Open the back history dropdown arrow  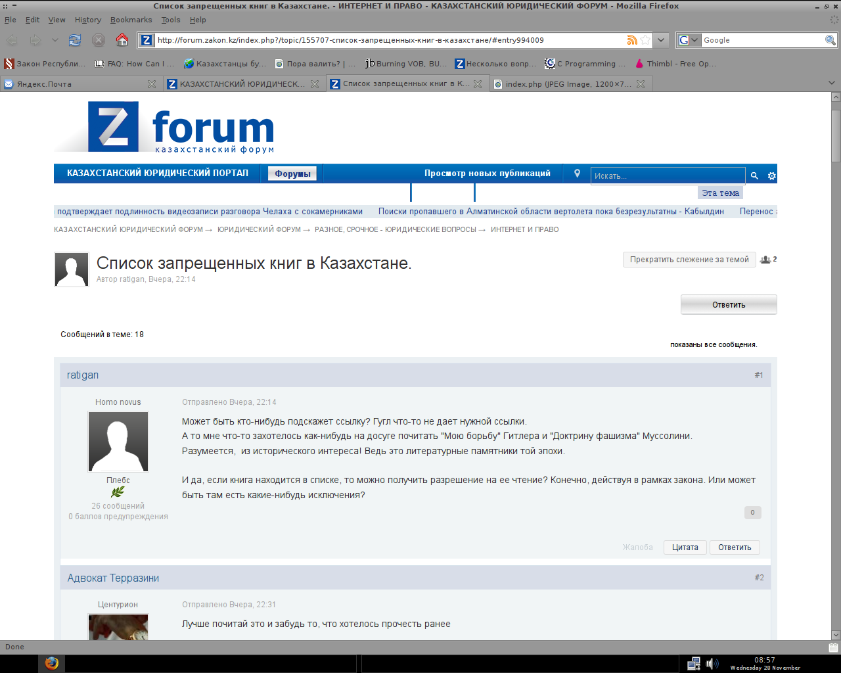tap(55, 40)
